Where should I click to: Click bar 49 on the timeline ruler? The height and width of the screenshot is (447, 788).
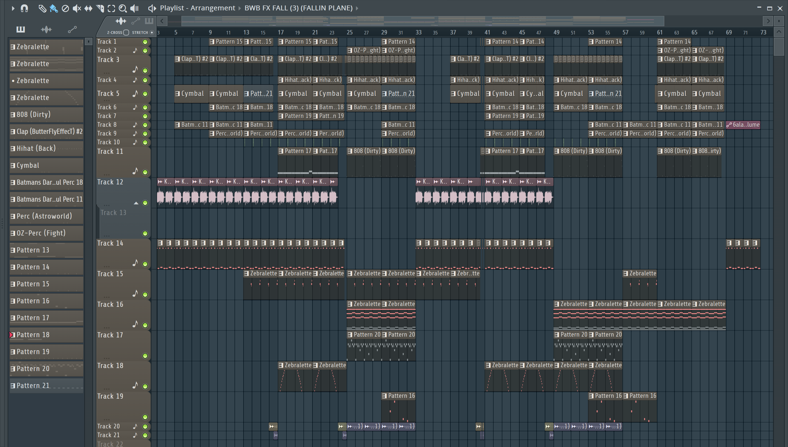pos(556,32)
